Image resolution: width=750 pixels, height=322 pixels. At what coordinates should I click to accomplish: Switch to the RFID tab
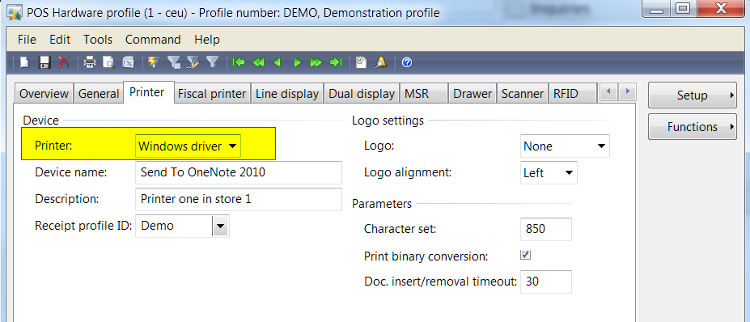click(573, 94)
